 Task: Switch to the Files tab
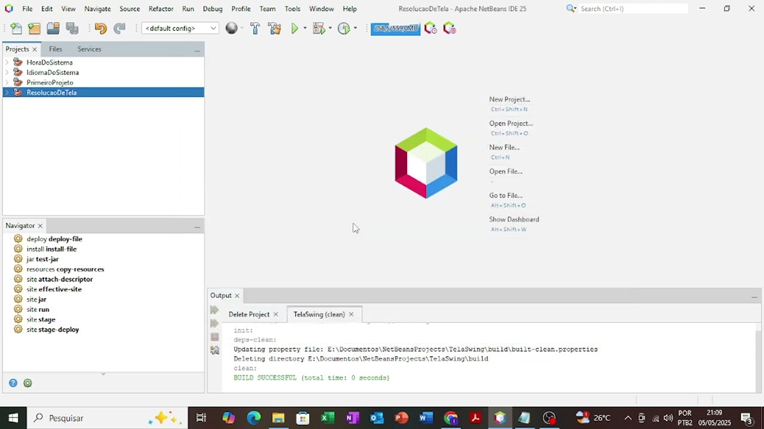click(56, 49)
